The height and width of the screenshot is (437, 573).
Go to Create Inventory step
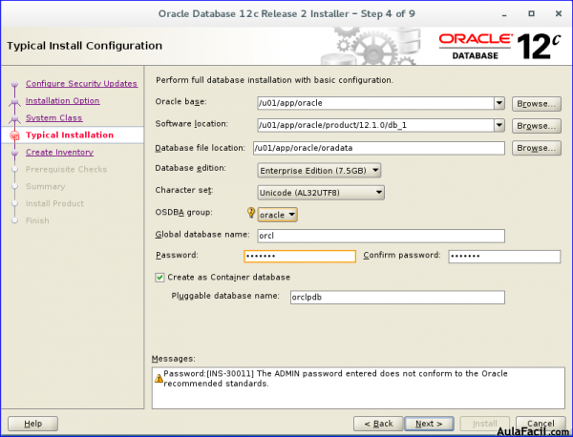pyautogui.click(x=59, y=153)
